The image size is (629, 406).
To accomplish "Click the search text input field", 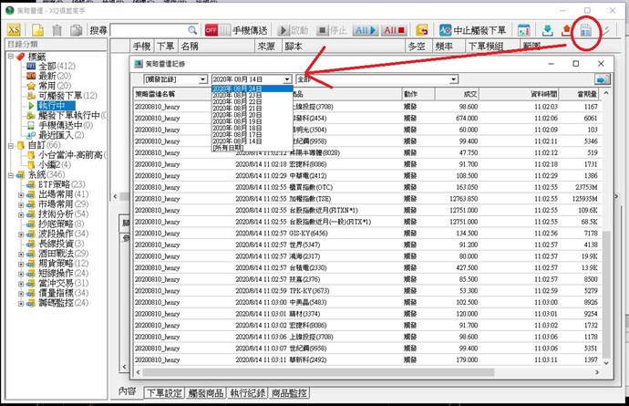I will pos(146,30).
